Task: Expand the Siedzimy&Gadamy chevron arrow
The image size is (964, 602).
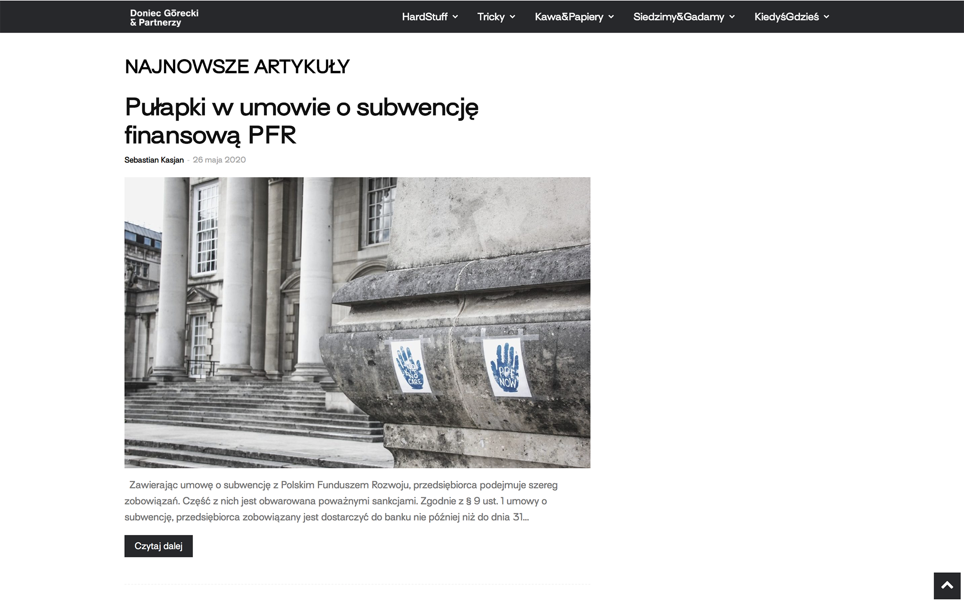Action: tap(732, 17)
